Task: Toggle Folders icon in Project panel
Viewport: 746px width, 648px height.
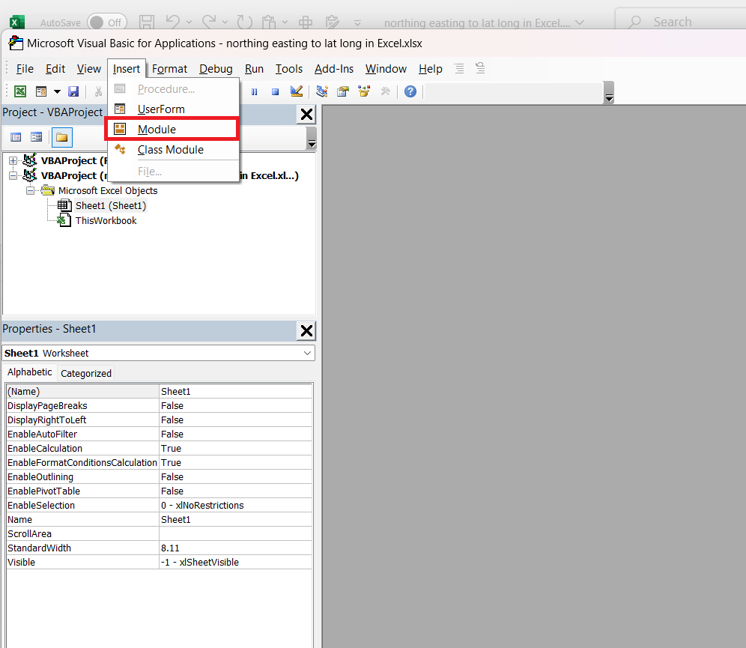Action: click(x=62, y=138)
